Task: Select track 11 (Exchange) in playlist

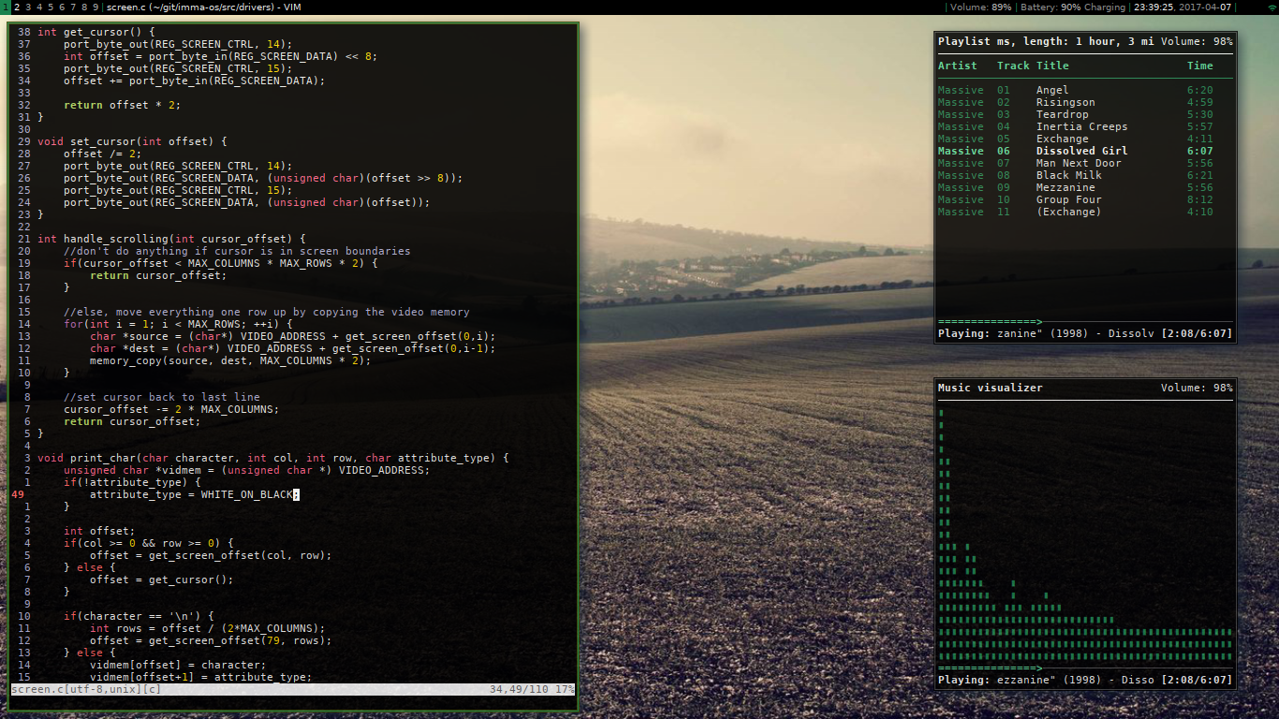Action: (1084, 212)
